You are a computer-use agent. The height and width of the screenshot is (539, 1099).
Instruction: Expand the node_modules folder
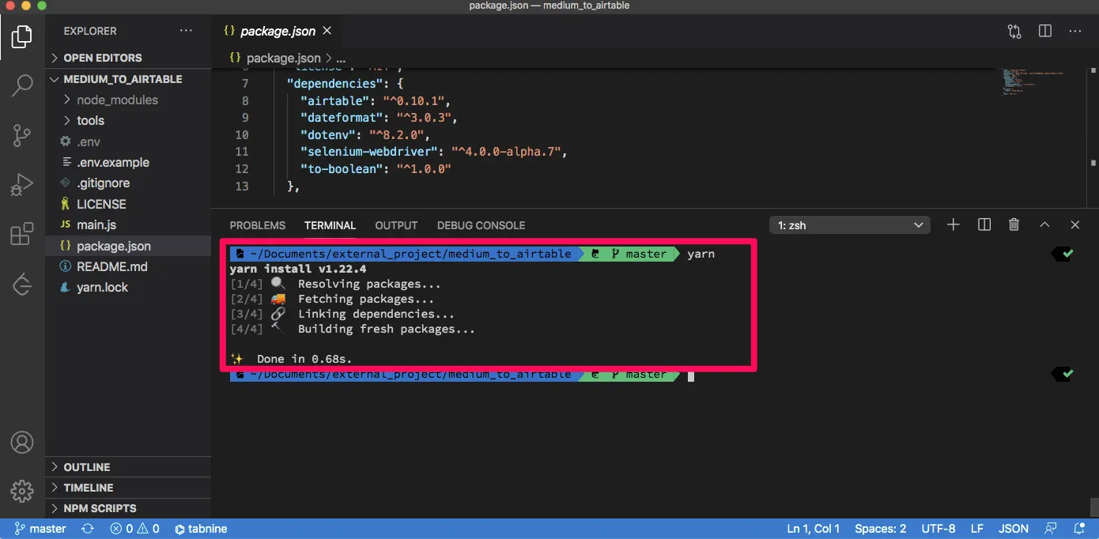tap(117, 100)
